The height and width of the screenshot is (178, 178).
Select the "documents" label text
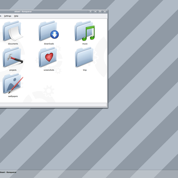[x=13, y=44]
